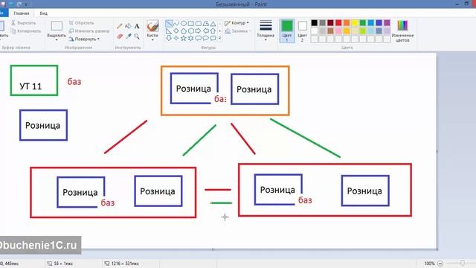This screenshot has height=268, width=476.
Task: Open the Повернуть (Rotate) dropdown
Action: coord(84,39)
